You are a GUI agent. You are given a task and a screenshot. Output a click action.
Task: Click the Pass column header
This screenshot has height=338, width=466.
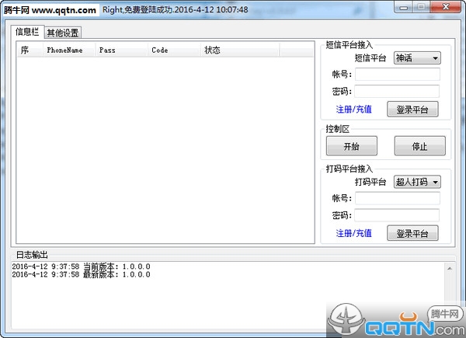tap(122, 51)
